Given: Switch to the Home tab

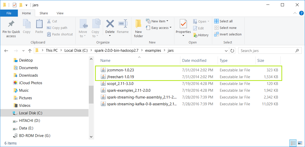Looking at the screenshot, I should click(26, 13).
